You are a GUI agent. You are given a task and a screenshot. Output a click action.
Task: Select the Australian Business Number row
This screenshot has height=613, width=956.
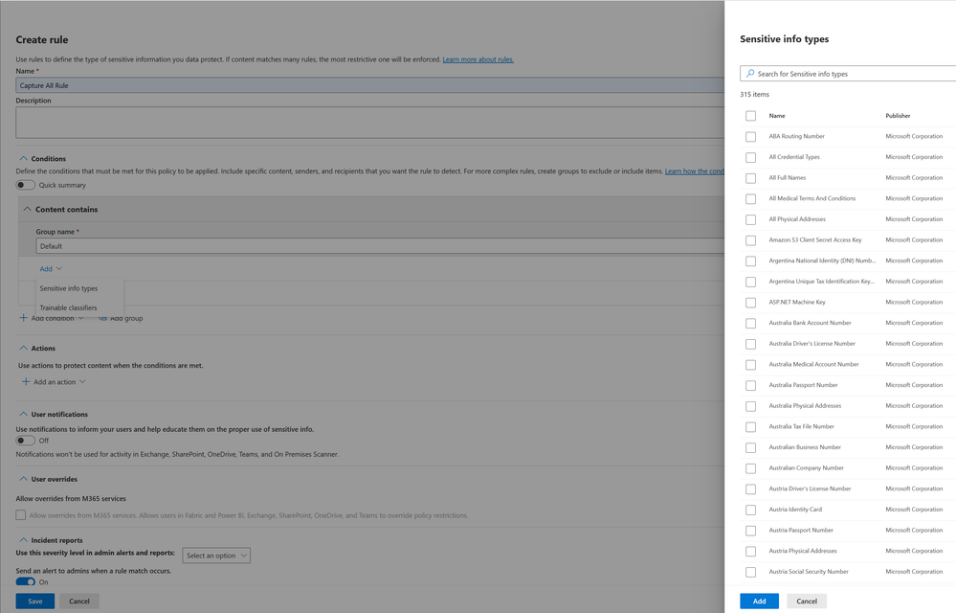(x=848, y=447)
